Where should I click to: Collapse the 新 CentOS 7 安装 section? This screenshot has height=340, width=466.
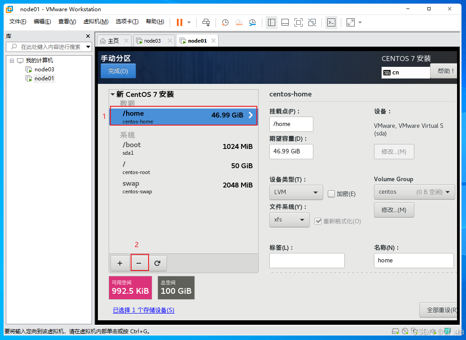click(x=113, y=95)
